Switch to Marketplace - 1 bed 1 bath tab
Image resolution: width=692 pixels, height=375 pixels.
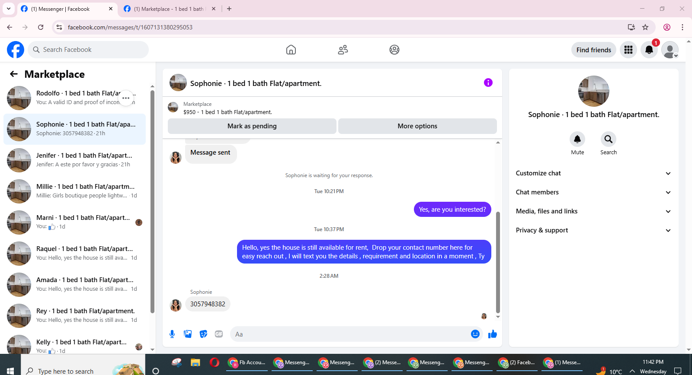tap(170, 9)
